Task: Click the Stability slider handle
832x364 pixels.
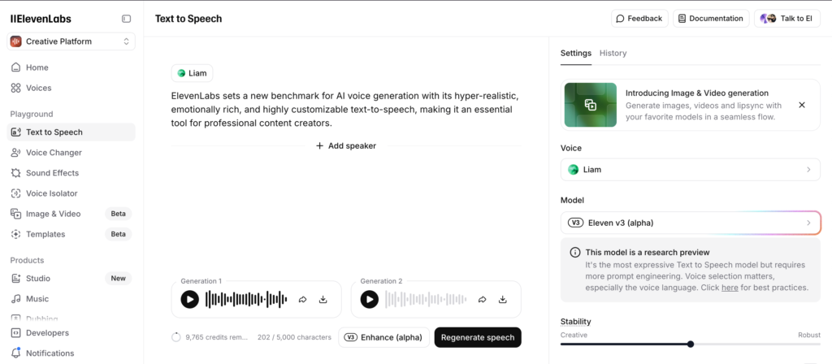Action: tap(691, 344)
